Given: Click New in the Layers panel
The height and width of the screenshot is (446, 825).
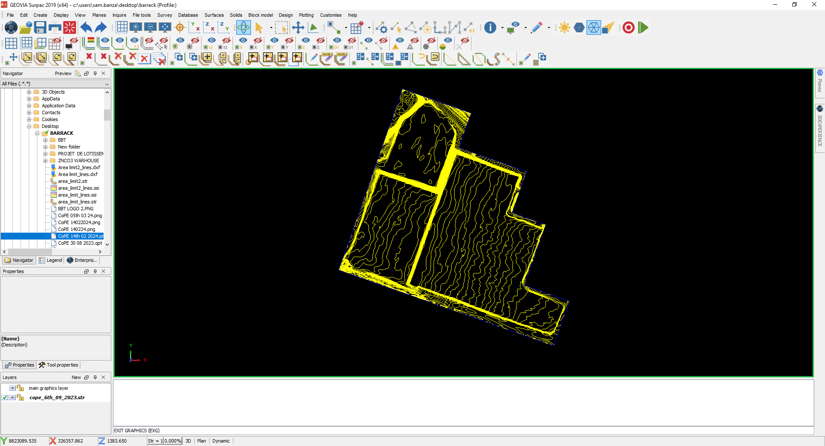Looking at the screenshot, I should pyautogui.click(x=76, y=377).
